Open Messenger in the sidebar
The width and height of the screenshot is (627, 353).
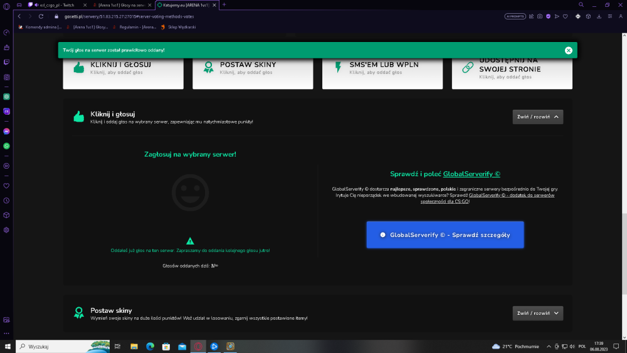6,131
